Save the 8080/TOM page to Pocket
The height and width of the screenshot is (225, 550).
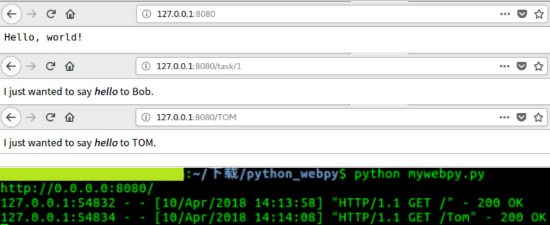coord(522,117)
